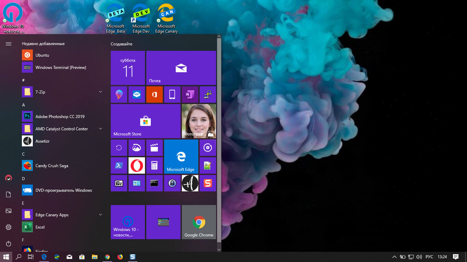
Task: Open the 7z file manager tile
Action: (x=119, y=183)
